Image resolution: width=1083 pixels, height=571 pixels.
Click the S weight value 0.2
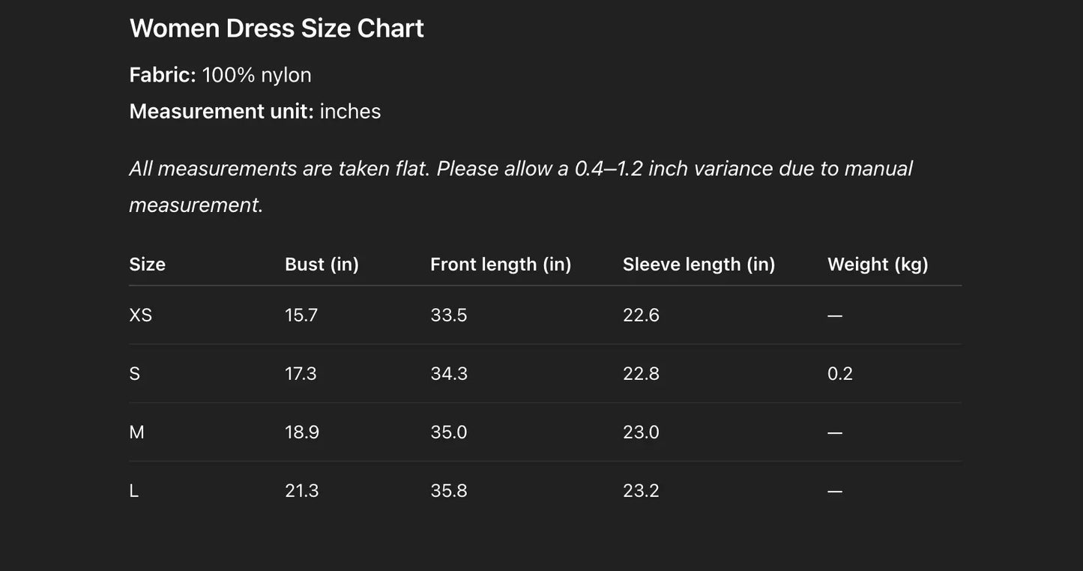pos(840,374)
